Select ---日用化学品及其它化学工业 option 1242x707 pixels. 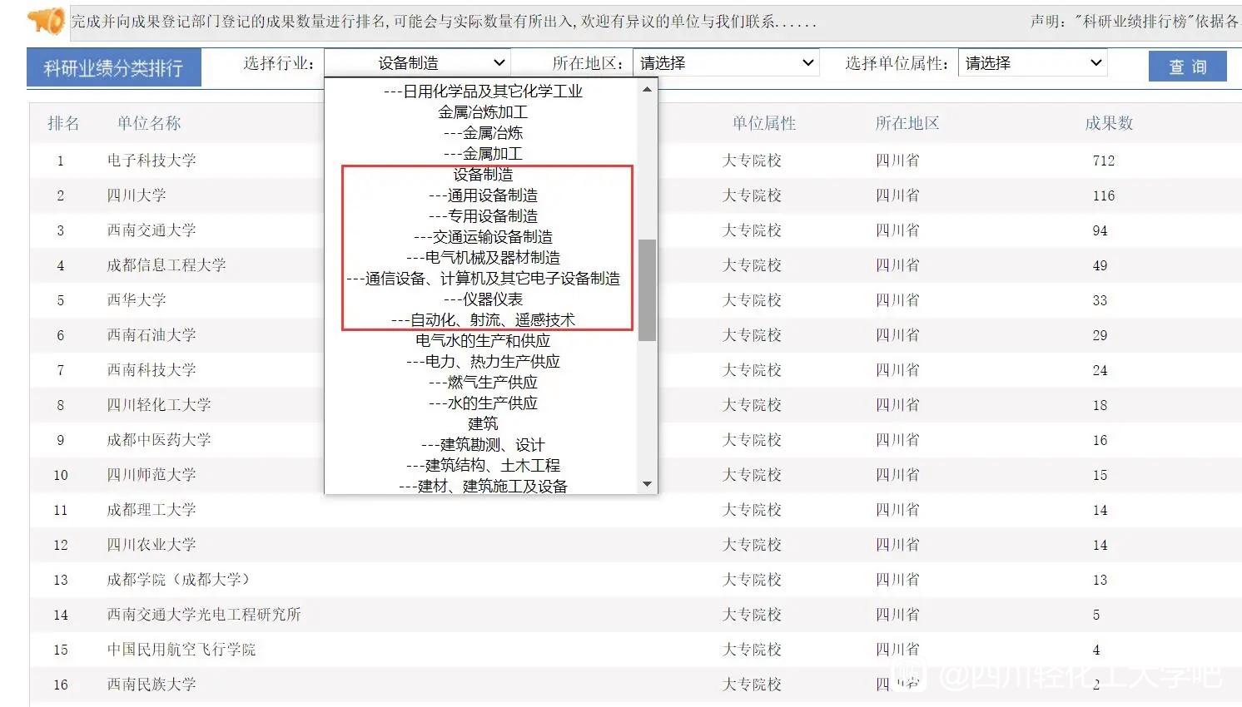pos(483,91)
